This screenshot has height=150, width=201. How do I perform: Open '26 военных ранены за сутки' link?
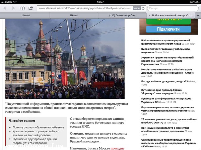(169, 121)
